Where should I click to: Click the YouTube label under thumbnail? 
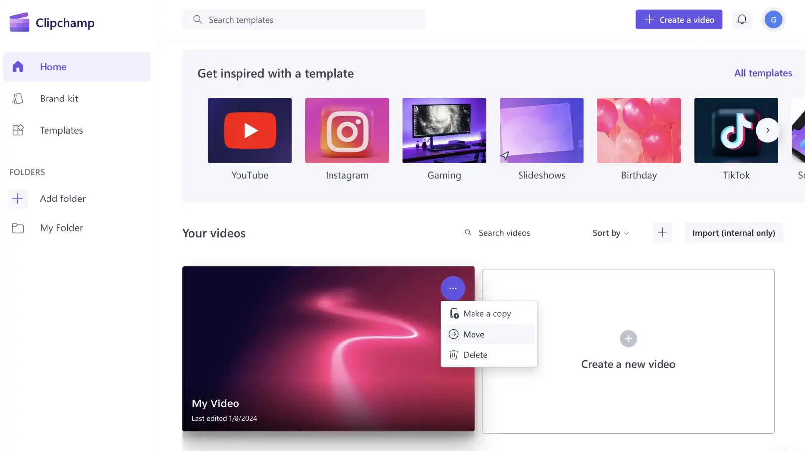[x=250, y=175]
